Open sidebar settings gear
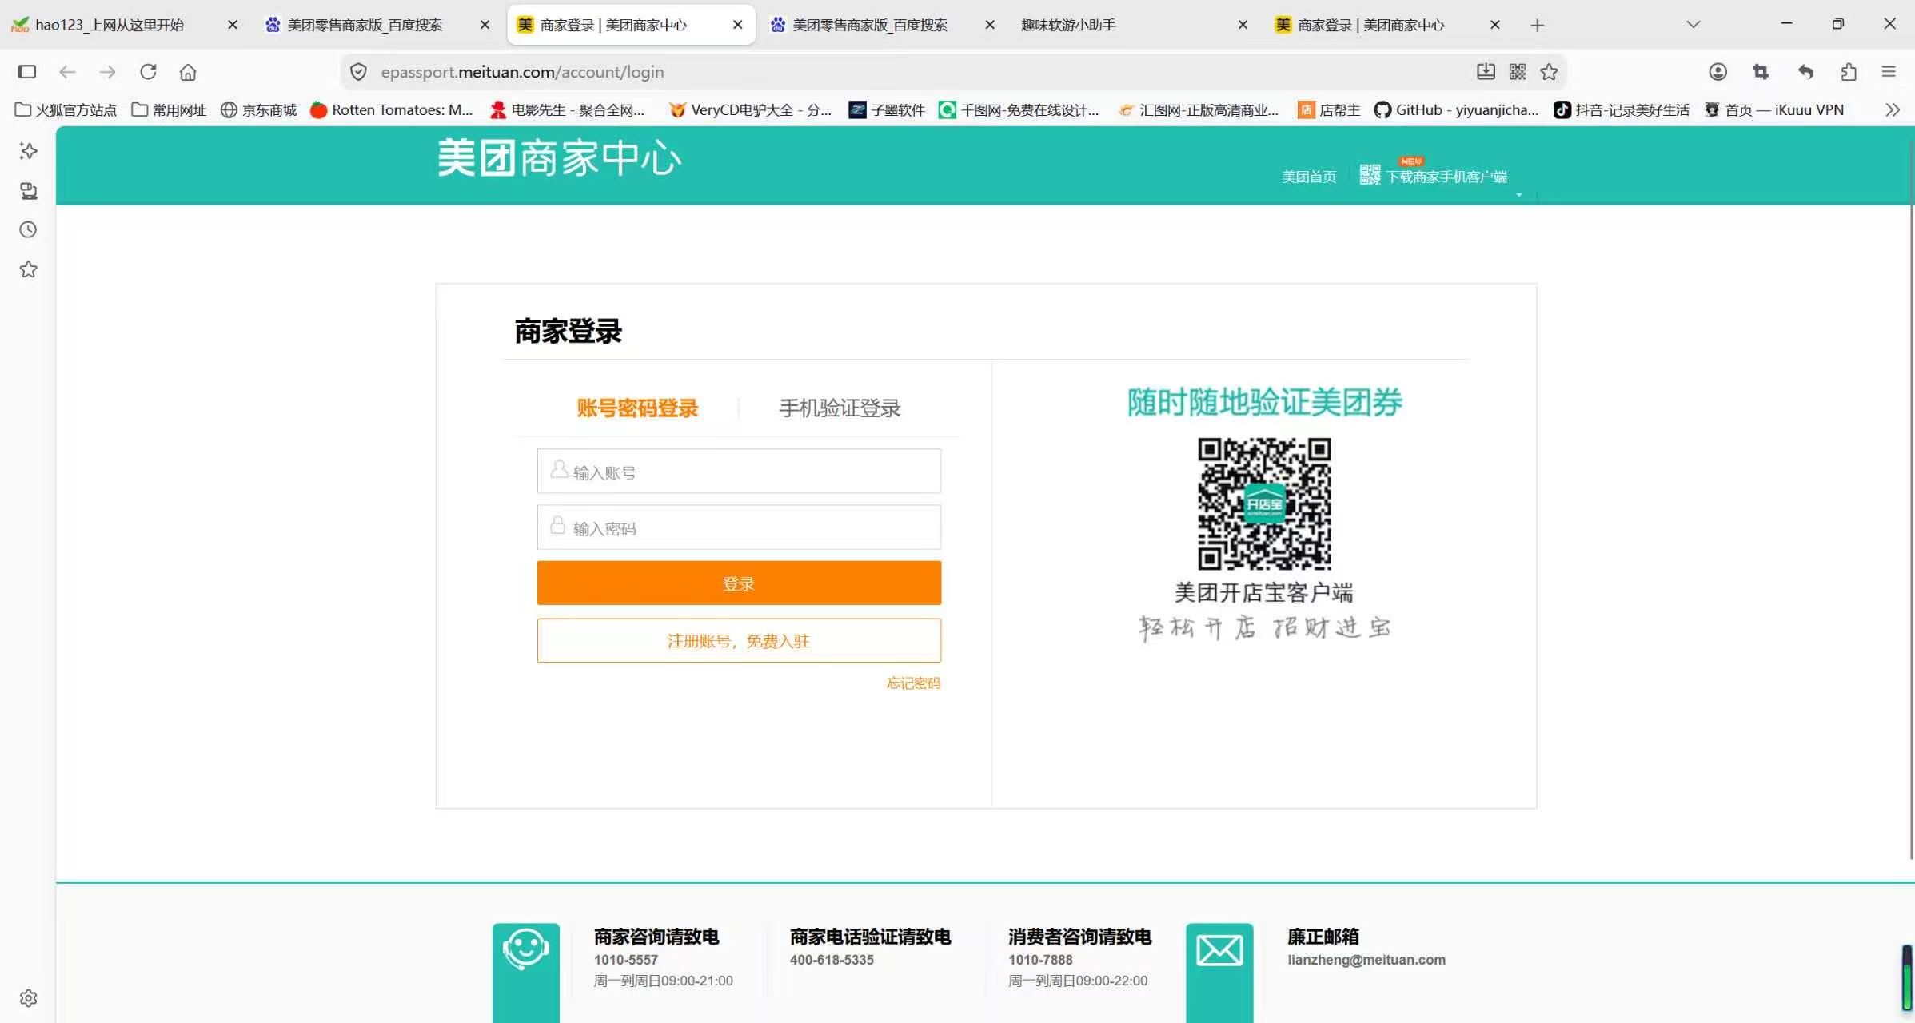Image resolution: width=1915 pixels, height=1023 pixels. (28, 998)
